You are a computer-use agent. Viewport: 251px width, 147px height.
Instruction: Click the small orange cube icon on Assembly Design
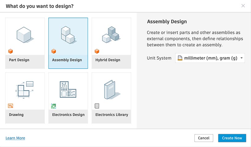point(54,51)
